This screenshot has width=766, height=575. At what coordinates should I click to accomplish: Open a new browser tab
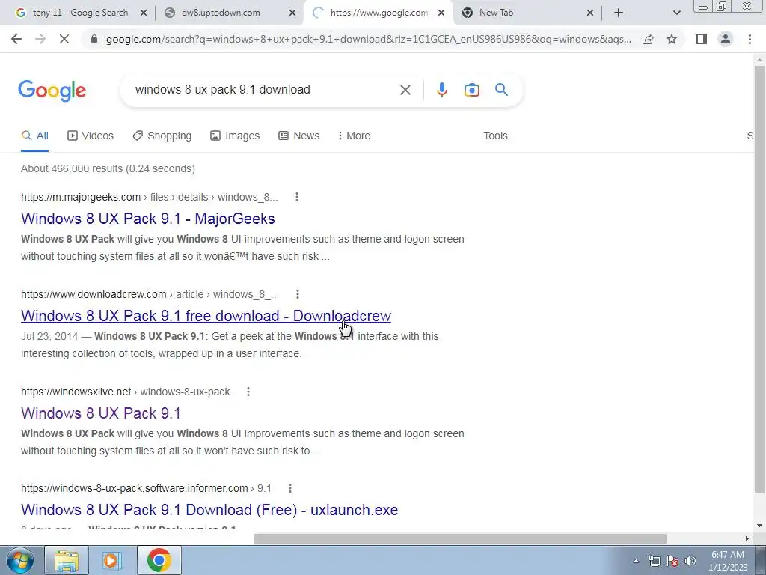tap(619, 13)
